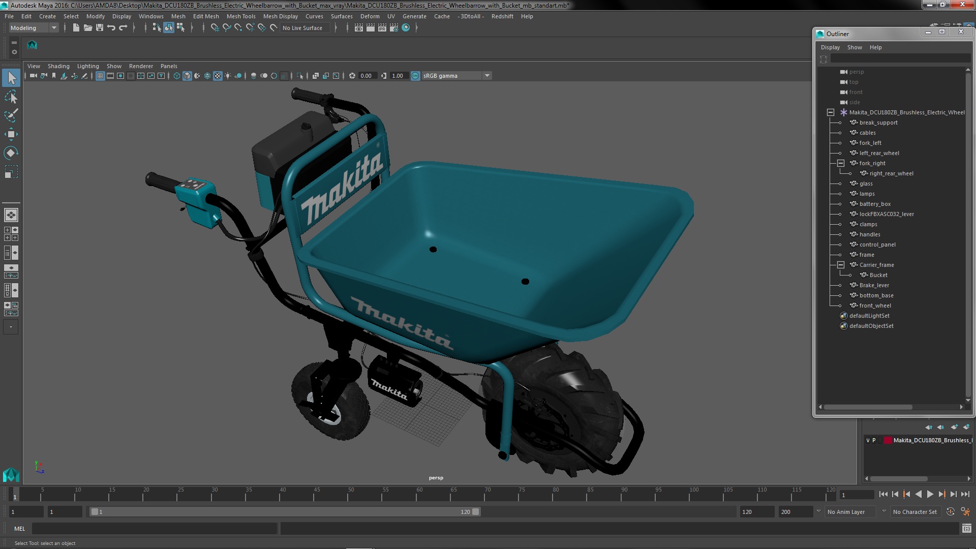Collapse fork_right node in Outliner
976x549 pixels.
pos(840,163)
